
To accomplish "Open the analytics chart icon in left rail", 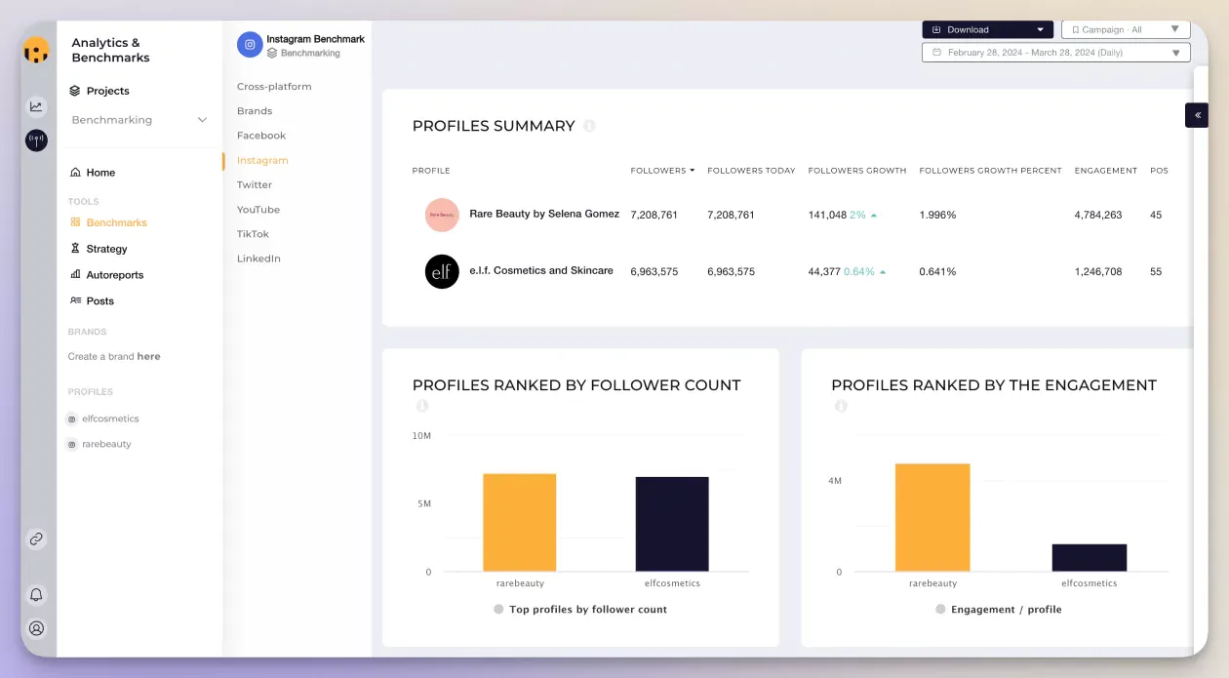I will point(36,106).
